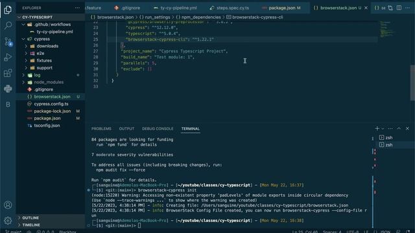Open the DEBUG CONSOLE panel tab
Viewport: 415px width, 233px height.
[158, 129]
